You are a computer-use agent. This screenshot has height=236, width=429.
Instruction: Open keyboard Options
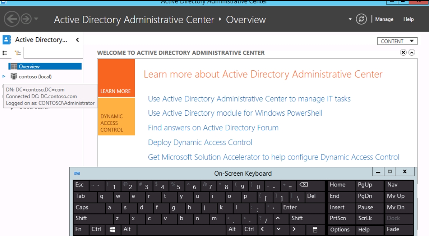tap(341, 230)
